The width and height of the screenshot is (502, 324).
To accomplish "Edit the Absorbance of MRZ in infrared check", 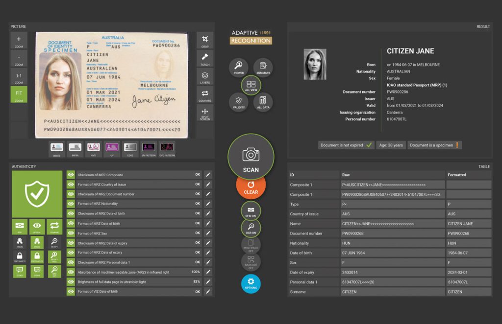I will point(208,272).
